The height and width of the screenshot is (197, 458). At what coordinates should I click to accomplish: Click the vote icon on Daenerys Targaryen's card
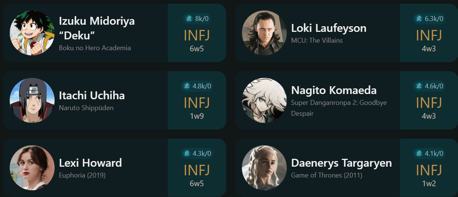[419, 153]
